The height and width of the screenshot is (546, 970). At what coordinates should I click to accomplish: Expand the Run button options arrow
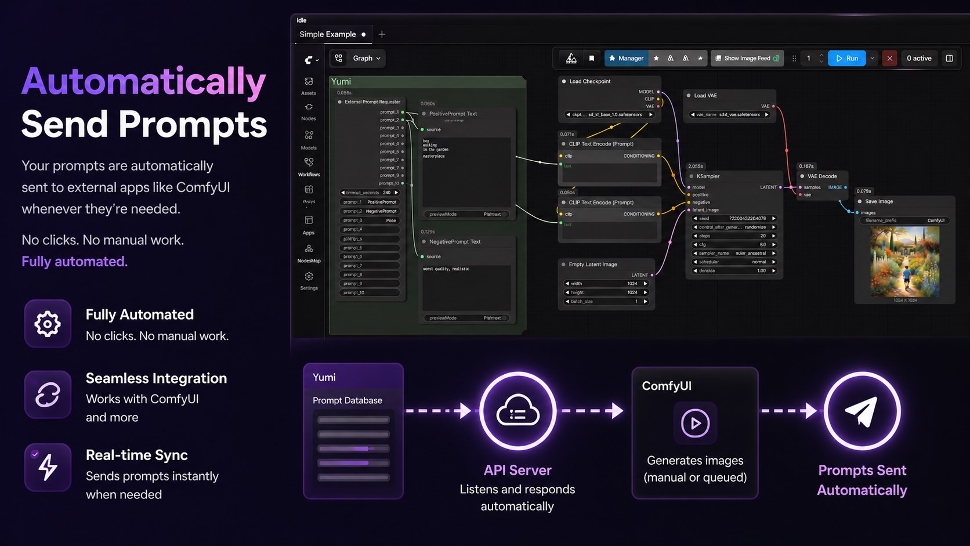[872, 58]
